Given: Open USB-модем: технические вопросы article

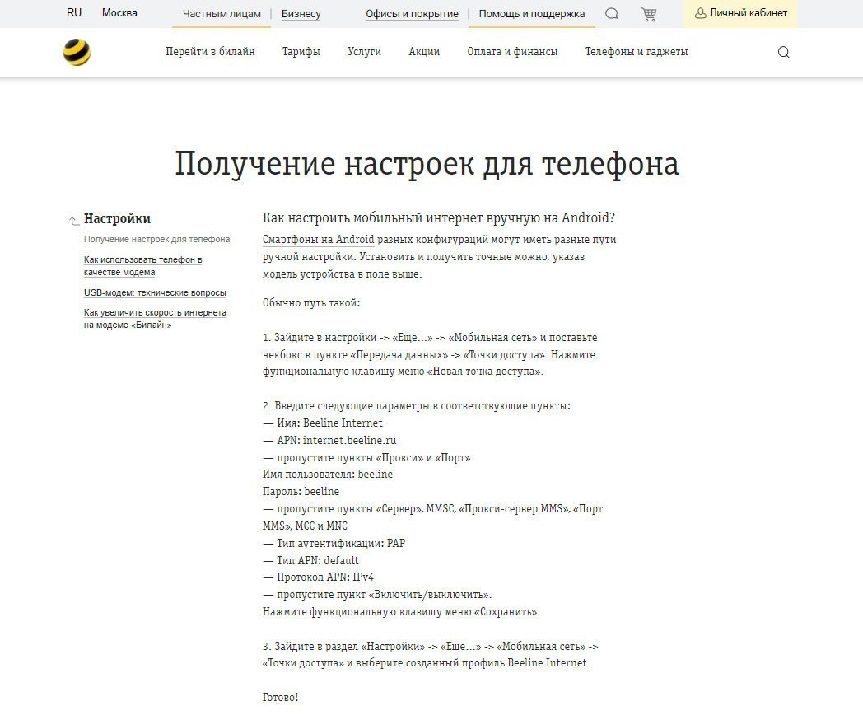Looking at the screenshot, I should click(x=153, y=292).
